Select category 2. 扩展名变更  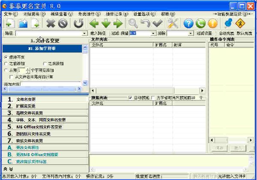point(45,106)
